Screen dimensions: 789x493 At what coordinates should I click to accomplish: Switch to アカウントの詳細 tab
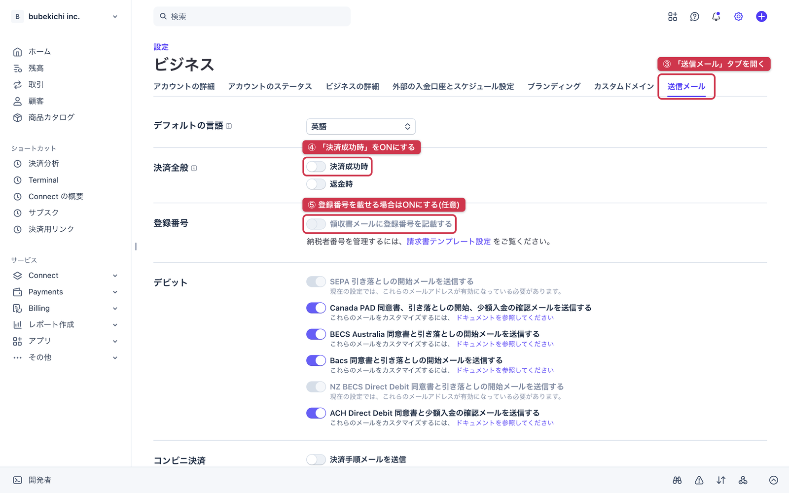click(184, 86)
